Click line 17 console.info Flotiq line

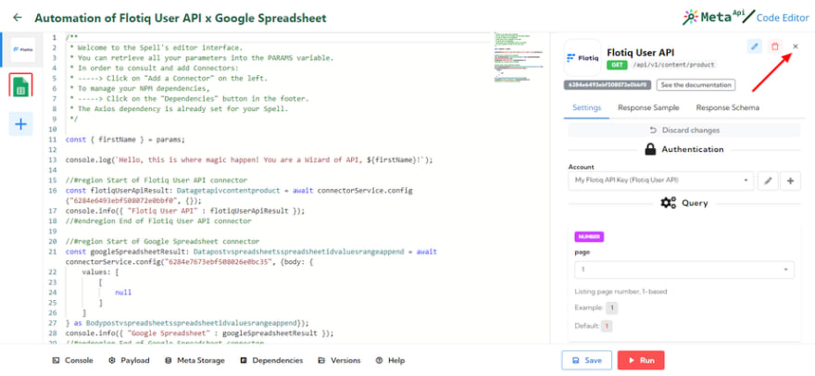click(185, 210)
